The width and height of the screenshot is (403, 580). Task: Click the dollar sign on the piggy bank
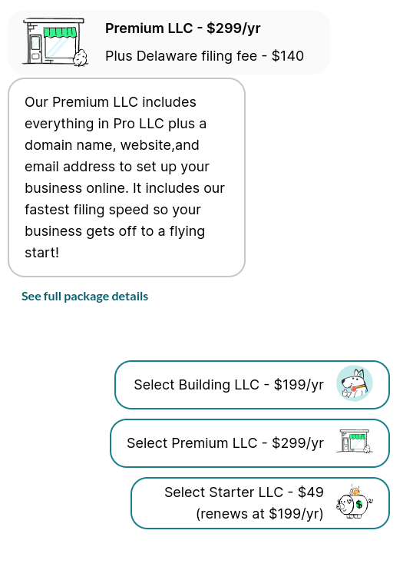(x=359, y=504)
